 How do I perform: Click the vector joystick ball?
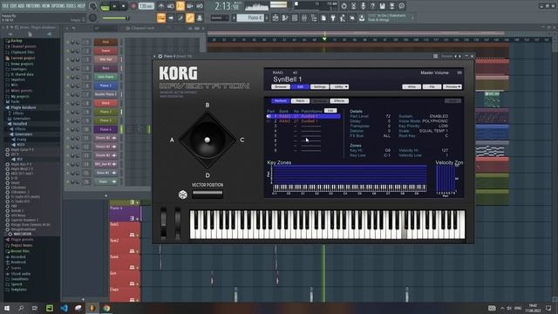click(208, 140)
